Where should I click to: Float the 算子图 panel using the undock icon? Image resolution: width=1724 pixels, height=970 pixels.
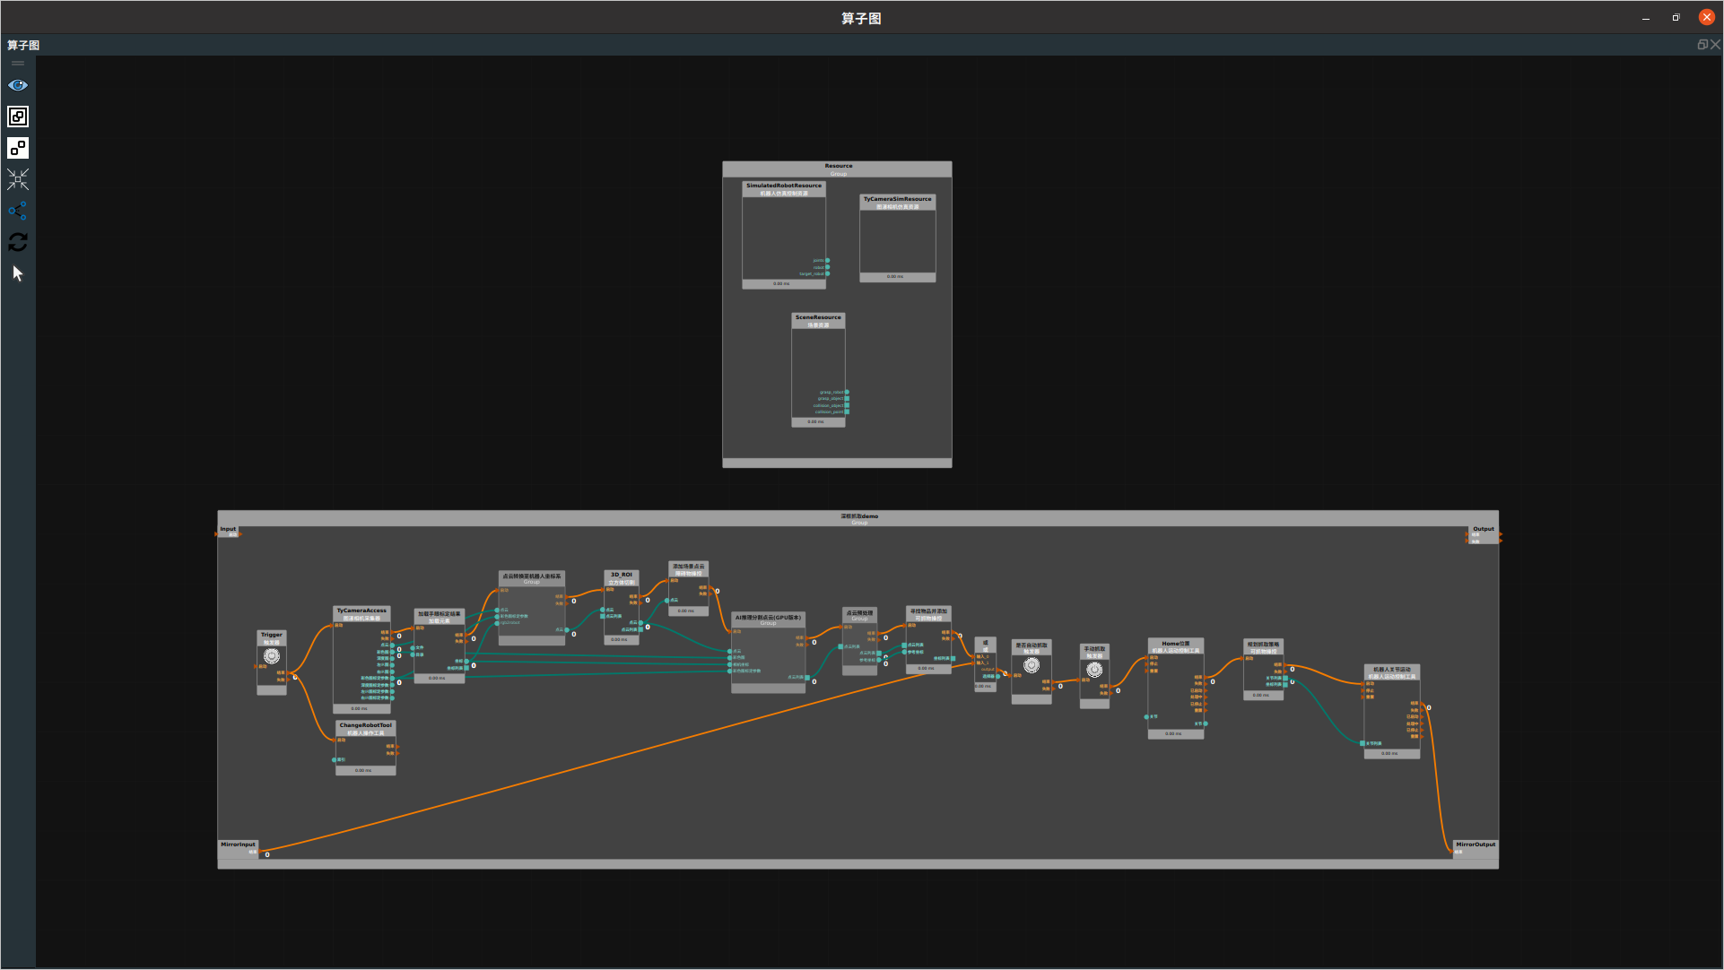tap(1702, 45)
